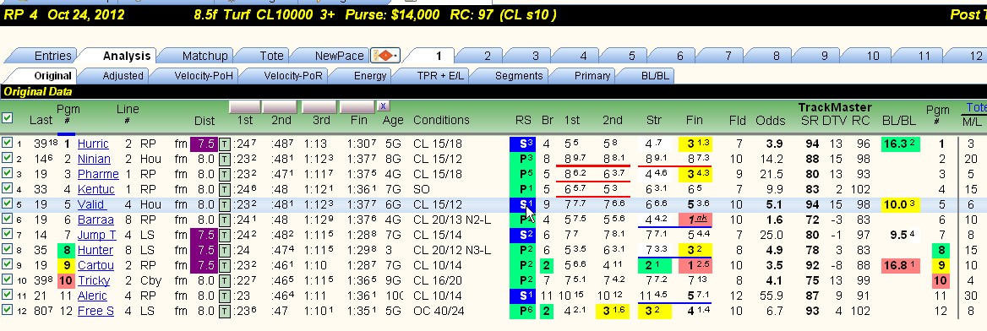Open the Cartou horse link
Screen dimensions: 987x331
(95, 265)
